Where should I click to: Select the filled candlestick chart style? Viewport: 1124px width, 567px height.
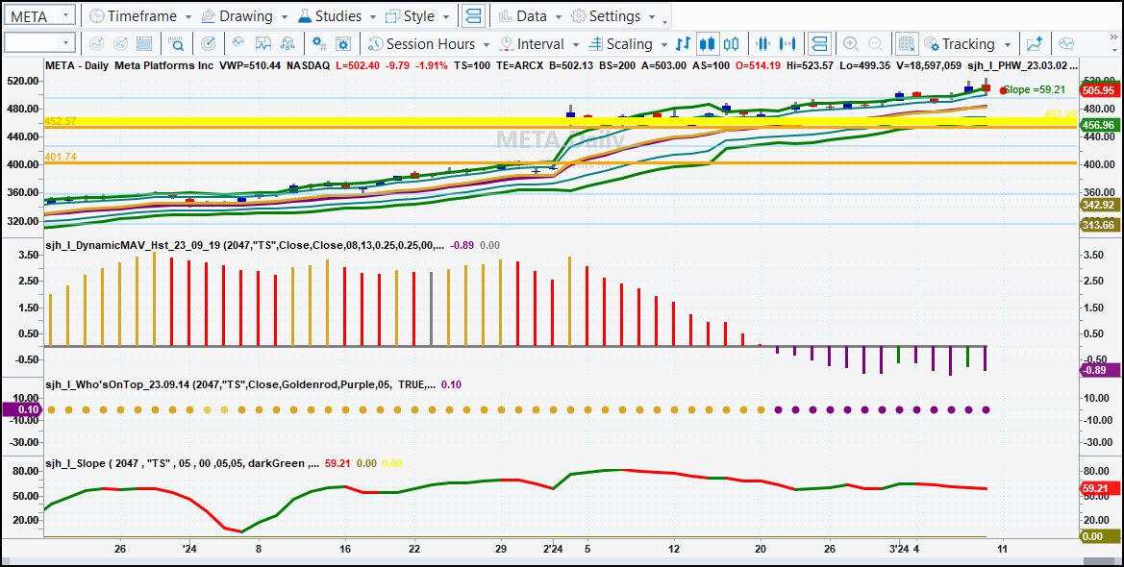[708, 43]
